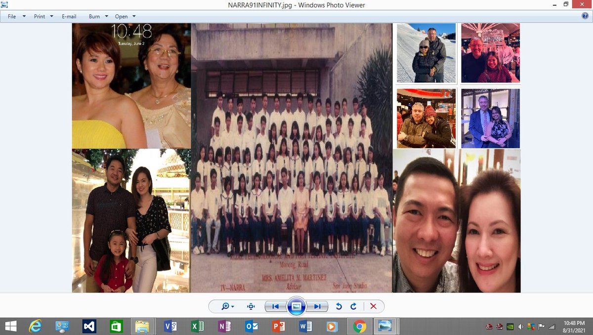
Task: Launch Excel from the taskbar
Action: 197,326
